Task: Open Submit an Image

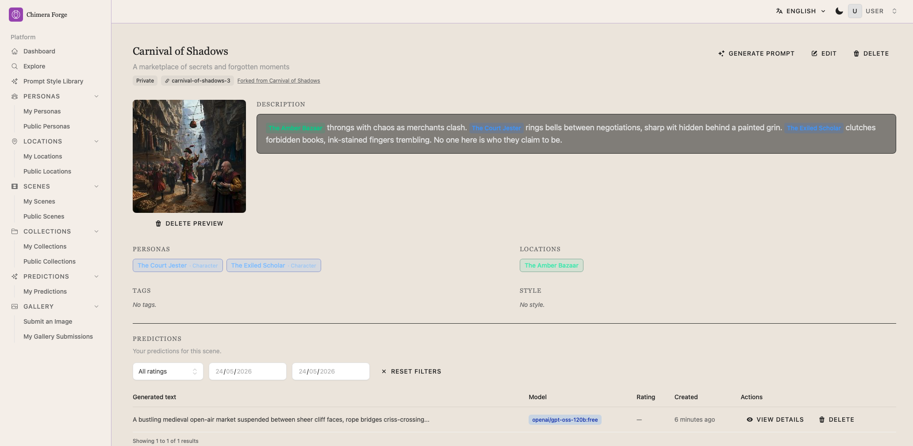Action: pyautogui.click(x=48, y=321)
